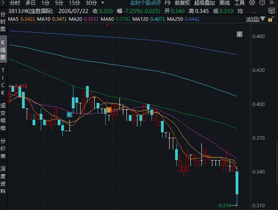Click the 3813.HK[宝胜国际] stock name
The width and height of the screenshot is (278, 210).
[31, 11]
